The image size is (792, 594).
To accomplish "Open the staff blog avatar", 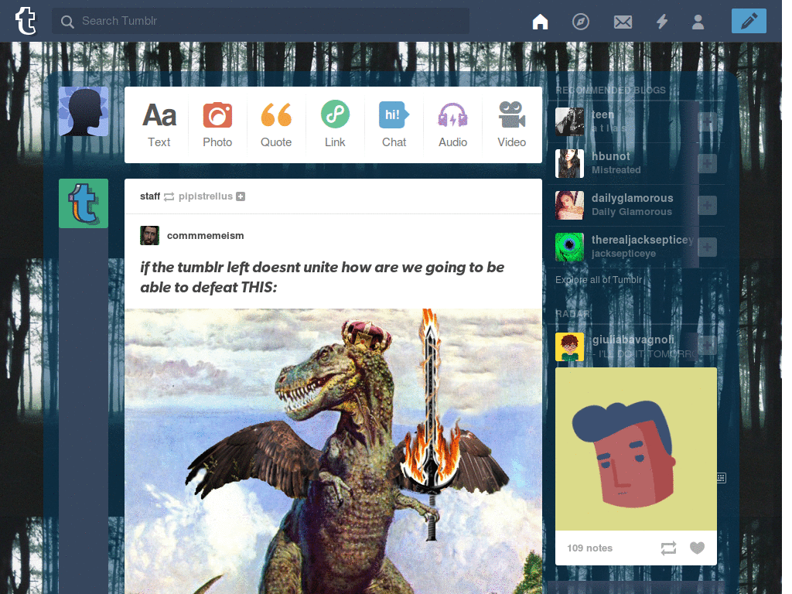I will [x=84, y=203].
